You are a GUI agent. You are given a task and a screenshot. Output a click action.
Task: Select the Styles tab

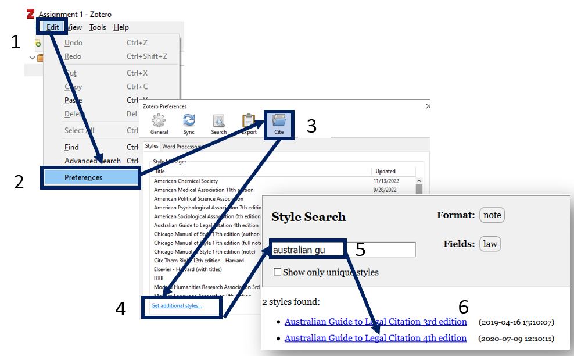[x=151, y=147]
